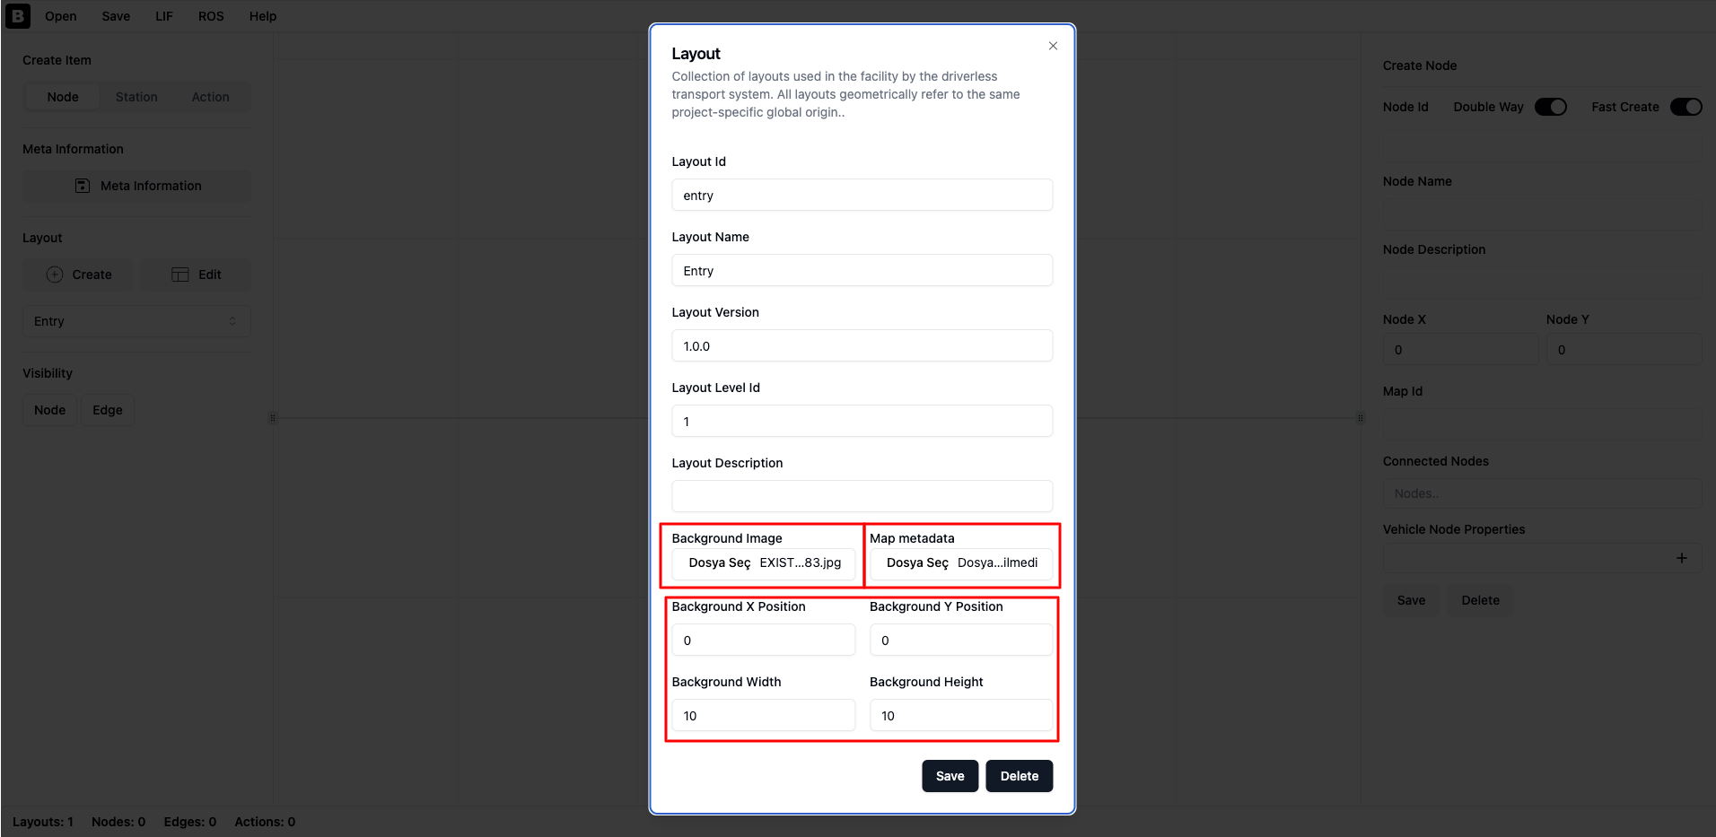Add a vehicle node property with plus icon

click(x=1682, y=558)
